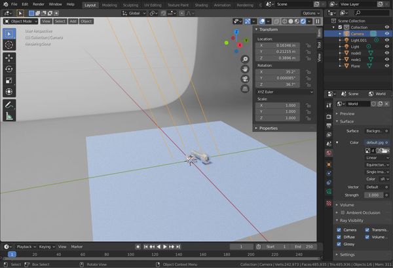Uncheck the Glossy ray visibility checkbox

tap(339, 244)
